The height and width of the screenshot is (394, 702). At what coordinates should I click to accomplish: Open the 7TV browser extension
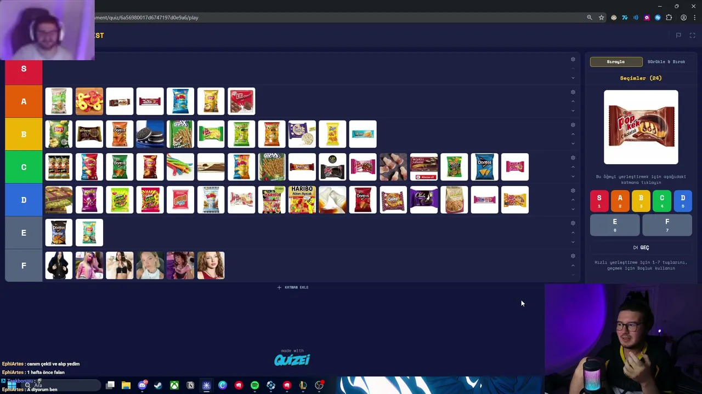pyautogui.click(x=625, y=18)
